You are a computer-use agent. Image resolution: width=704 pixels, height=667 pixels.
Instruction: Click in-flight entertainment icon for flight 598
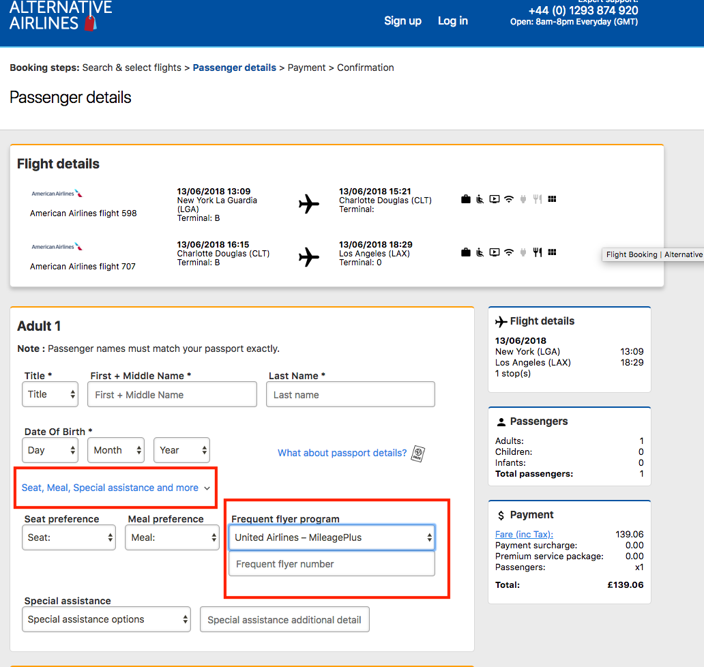(495, 199)
